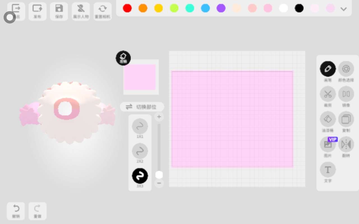Select the 2X2 brush size

click(x=140, y=151)
